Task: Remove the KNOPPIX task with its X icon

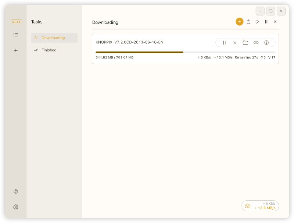Action: [x=235, y=43]
